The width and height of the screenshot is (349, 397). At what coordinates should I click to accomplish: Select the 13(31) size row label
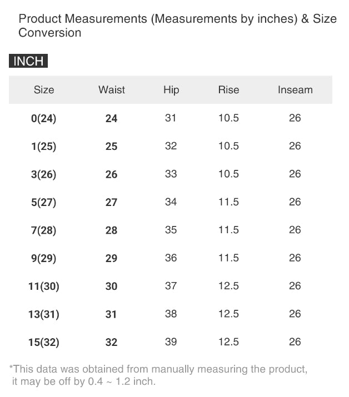click(x=44, y=314)
